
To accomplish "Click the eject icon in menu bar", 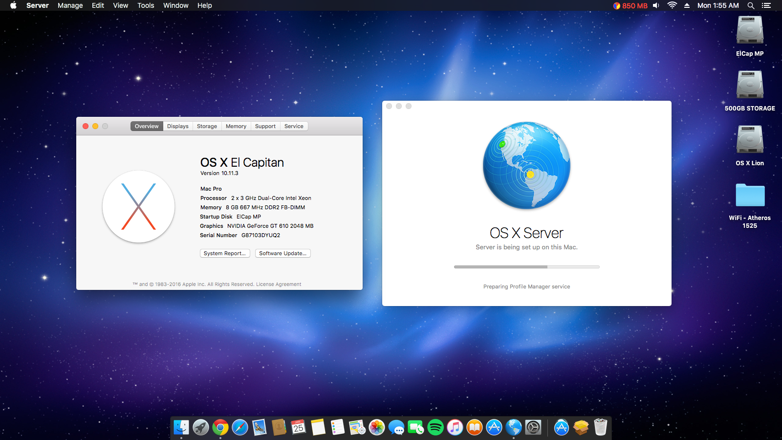I will (x=687, y=5).
